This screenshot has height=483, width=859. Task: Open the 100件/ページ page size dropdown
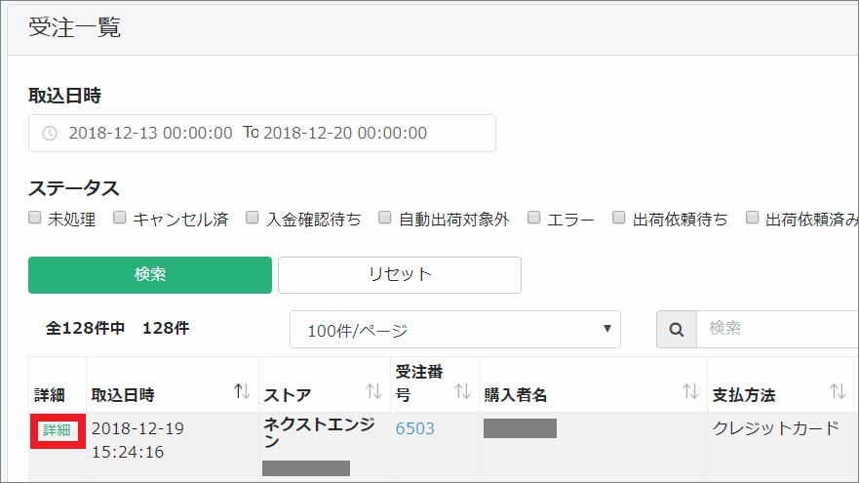pos(454,330)
